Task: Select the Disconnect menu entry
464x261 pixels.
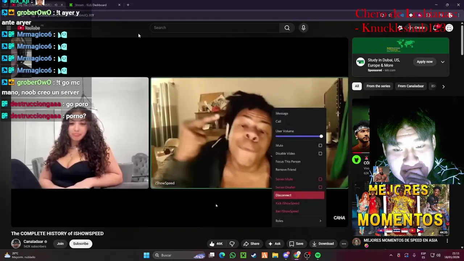Action: (x=299, y=195)
